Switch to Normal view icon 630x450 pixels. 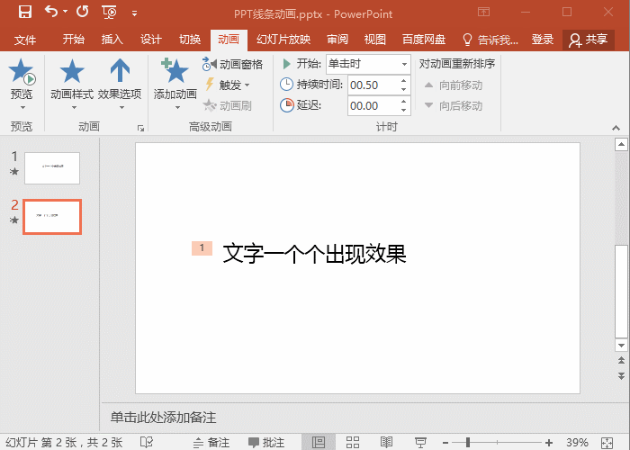pyautogui.click(x=319, y=443)
